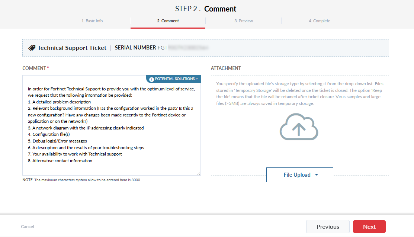Screen dimensions: 414x237
Task: Open the Potential Solutions link text
Action: 176,79
